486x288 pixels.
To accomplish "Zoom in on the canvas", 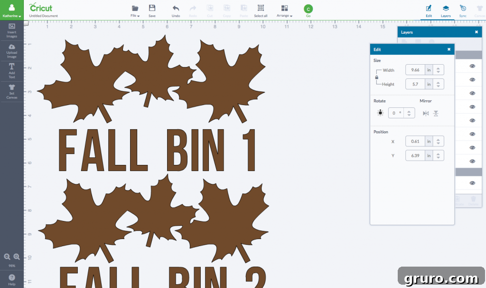I will tap(17, 257).
